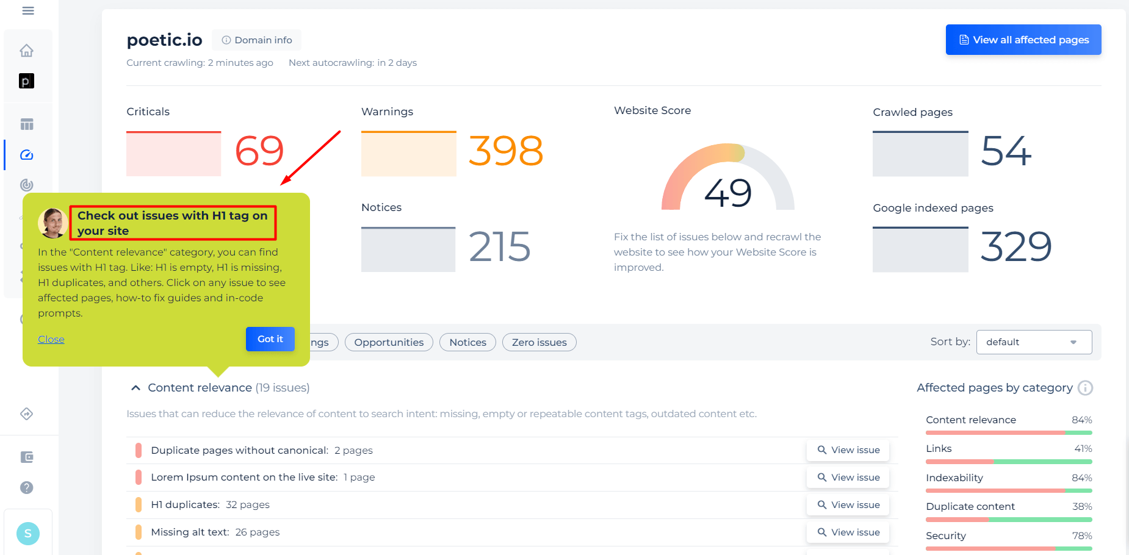This screenshot has height=555, width=1129.
Task: Select the poetic.io project icon
Action: [26, 81]
